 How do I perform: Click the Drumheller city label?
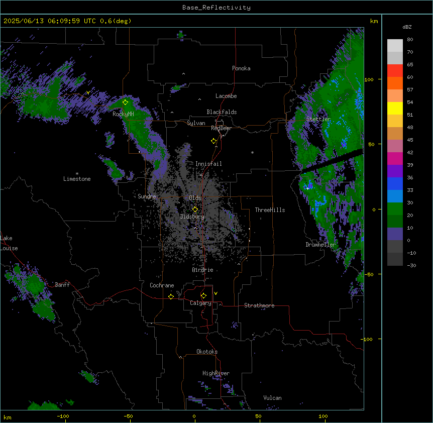[x=320, y=245]
